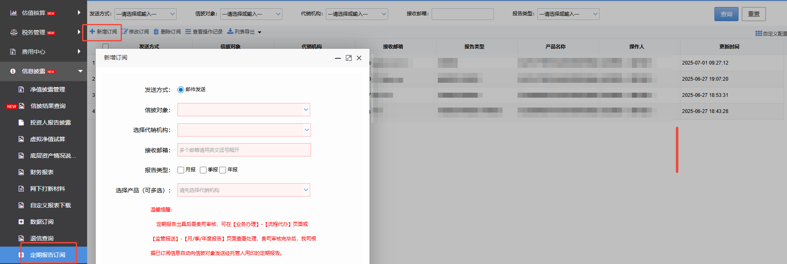The width and height of the screenshot is (787, 264).
Task: Click the 净值披露管理 sidebar icon
Action: tap(21, 89)
